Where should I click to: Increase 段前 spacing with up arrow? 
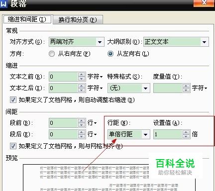(82, 121)
